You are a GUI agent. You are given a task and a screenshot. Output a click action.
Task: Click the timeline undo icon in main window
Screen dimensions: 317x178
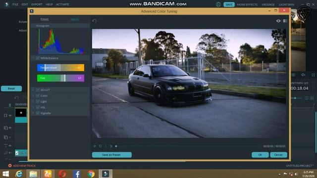pos(16,98)
